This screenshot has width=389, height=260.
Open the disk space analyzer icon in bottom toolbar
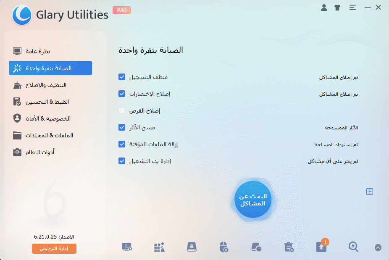pos(256,247)
